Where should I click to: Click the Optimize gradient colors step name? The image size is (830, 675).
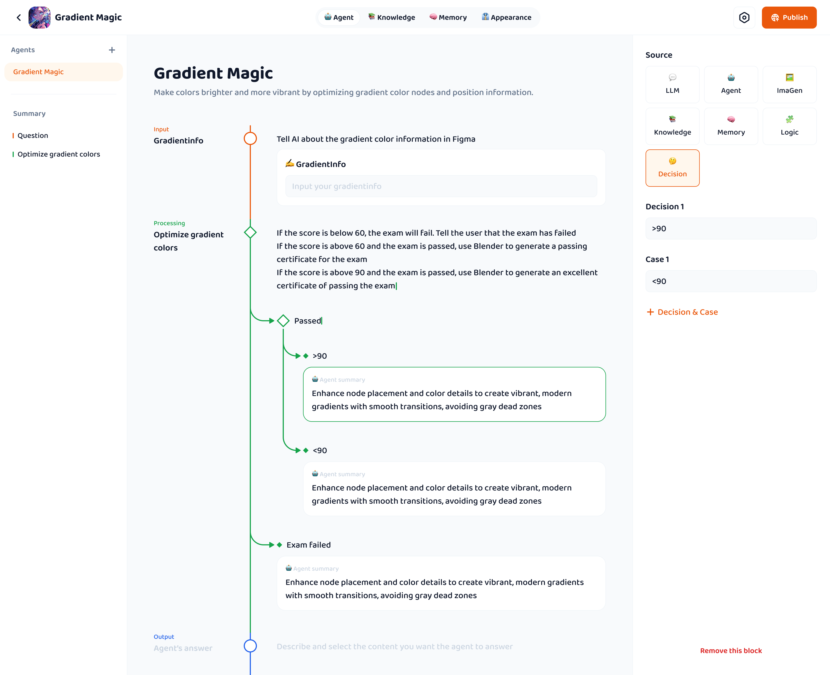click(x=189, y=241)
